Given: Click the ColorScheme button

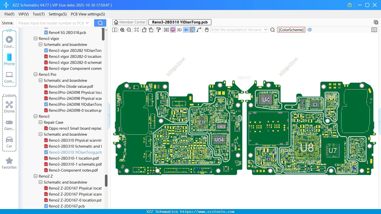Looking at the screenshot, I should (x=291, y=30).
